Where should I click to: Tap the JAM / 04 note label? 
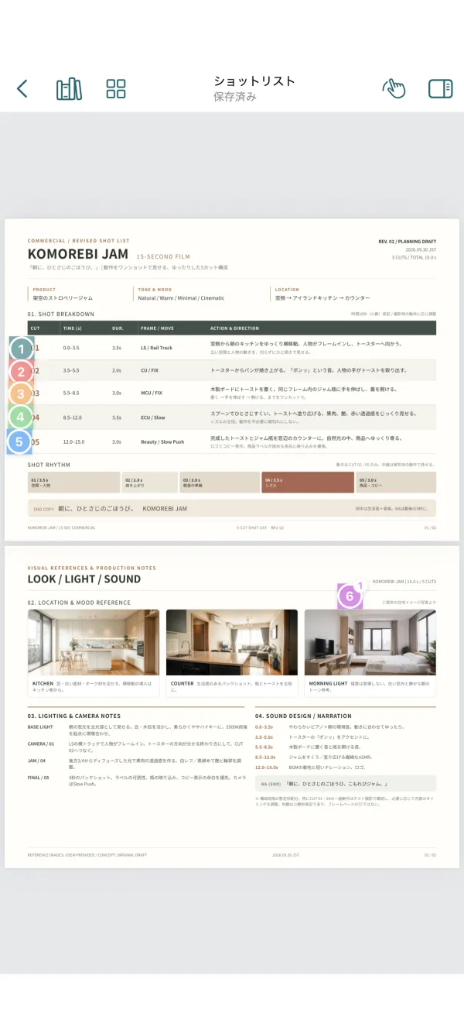coord(38,761)
